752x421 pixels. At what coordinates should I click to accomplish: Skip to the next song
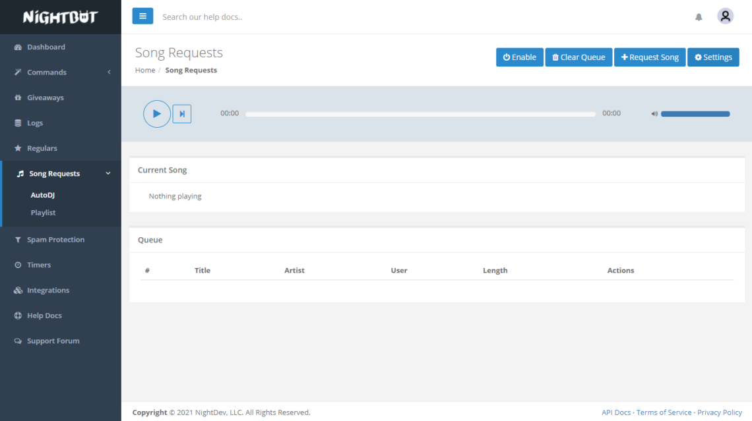coord(182,114)
